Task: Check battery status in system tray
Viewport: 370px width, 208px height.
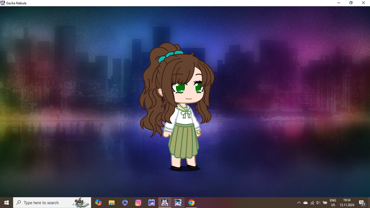Action: (325, 203)
